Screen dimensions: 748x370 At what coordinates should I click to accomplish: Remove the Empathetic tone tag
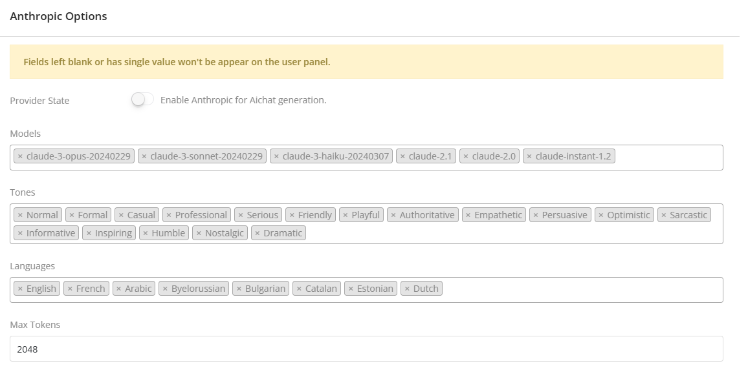tap(468, 215)
